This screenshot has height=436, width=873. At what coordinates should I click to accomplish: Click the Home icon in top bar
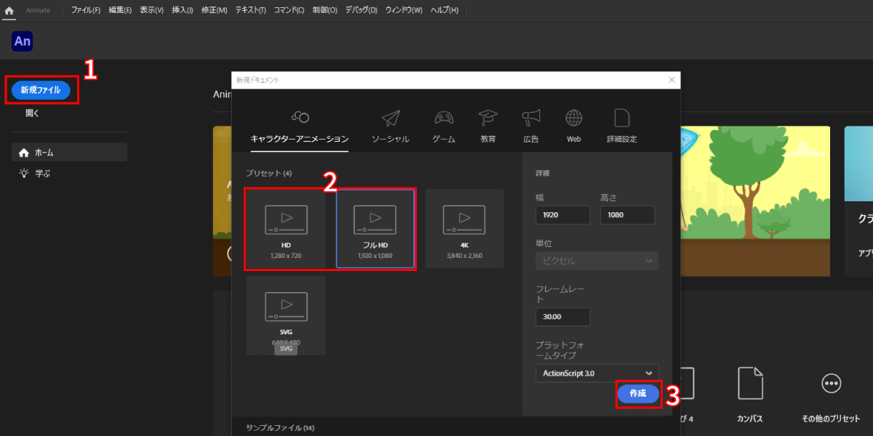click(x=9, y=10)
